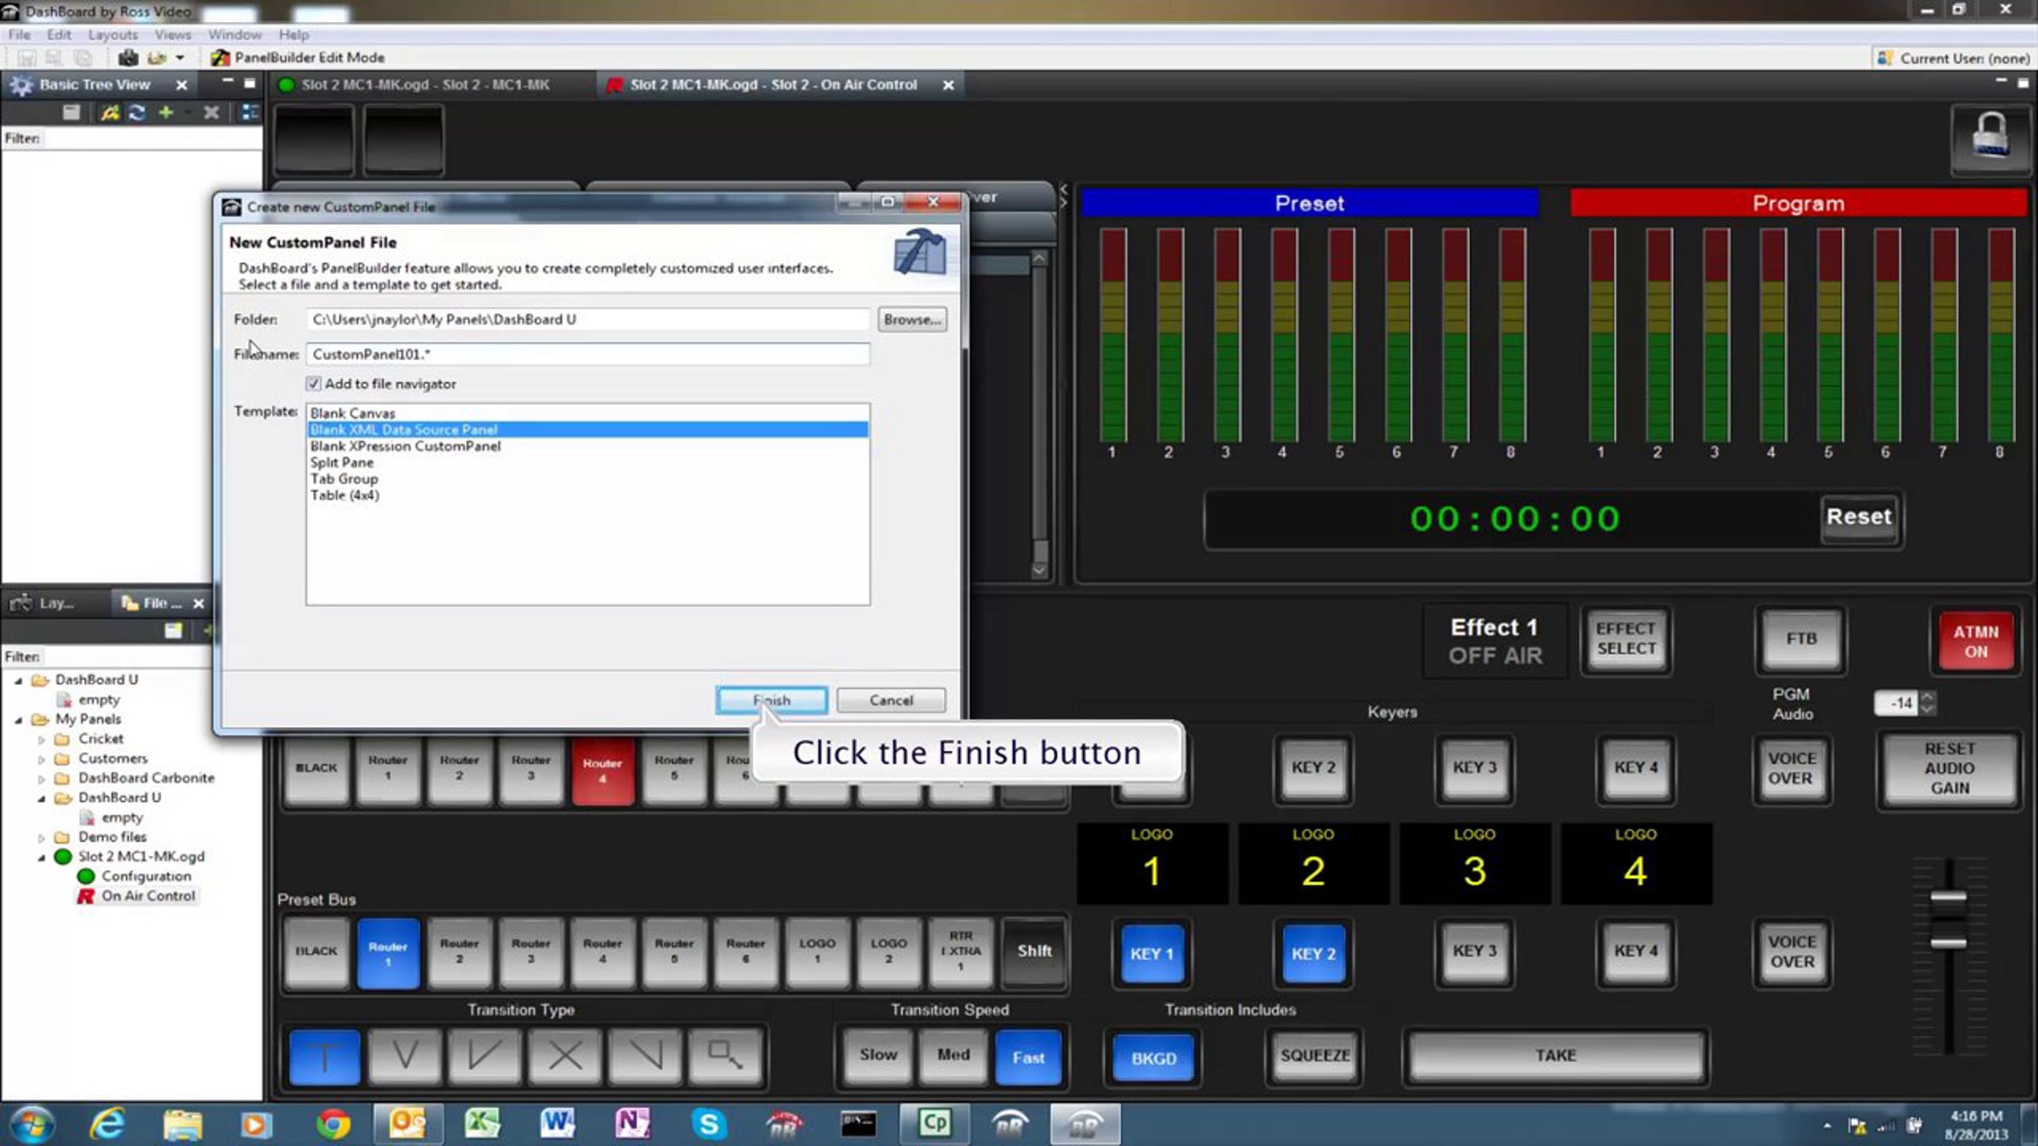Image resolution: width=2038 pixels, height=1146 pixels.
Task: Click the lock icon in panel corner
Action: tap(1990, 137)
